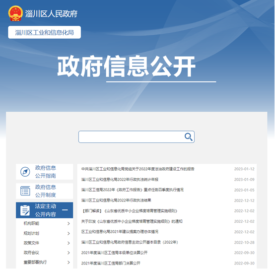Screen dimensions: 275x269
Task: Open the 淄川区工业和信息化局 department button
Action: pos(44,32)
